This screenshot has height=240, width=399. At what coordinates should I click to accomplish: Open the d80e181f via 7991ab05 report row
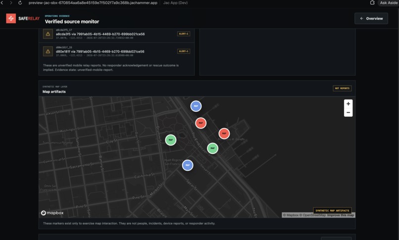coord(116,51)
